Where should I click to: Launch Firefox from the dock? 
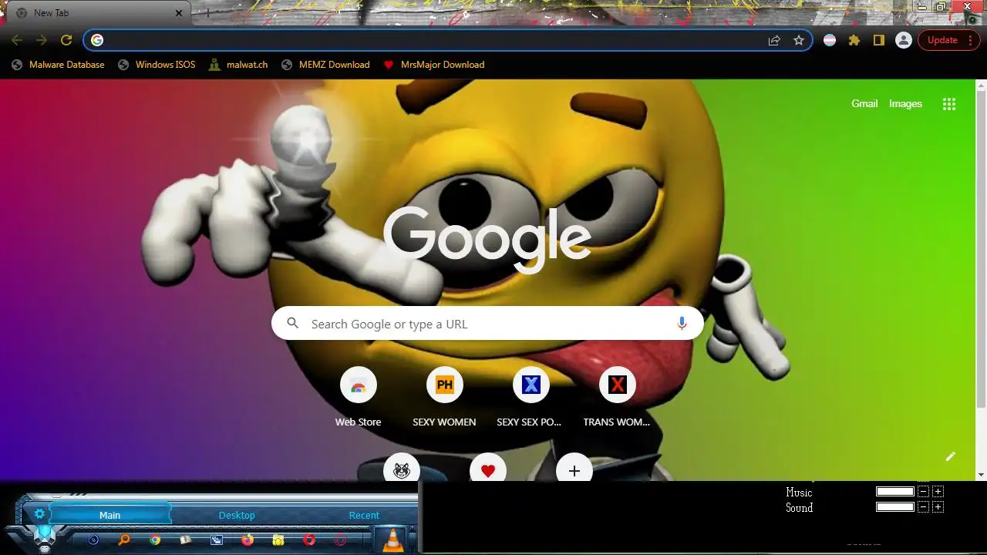248,540
